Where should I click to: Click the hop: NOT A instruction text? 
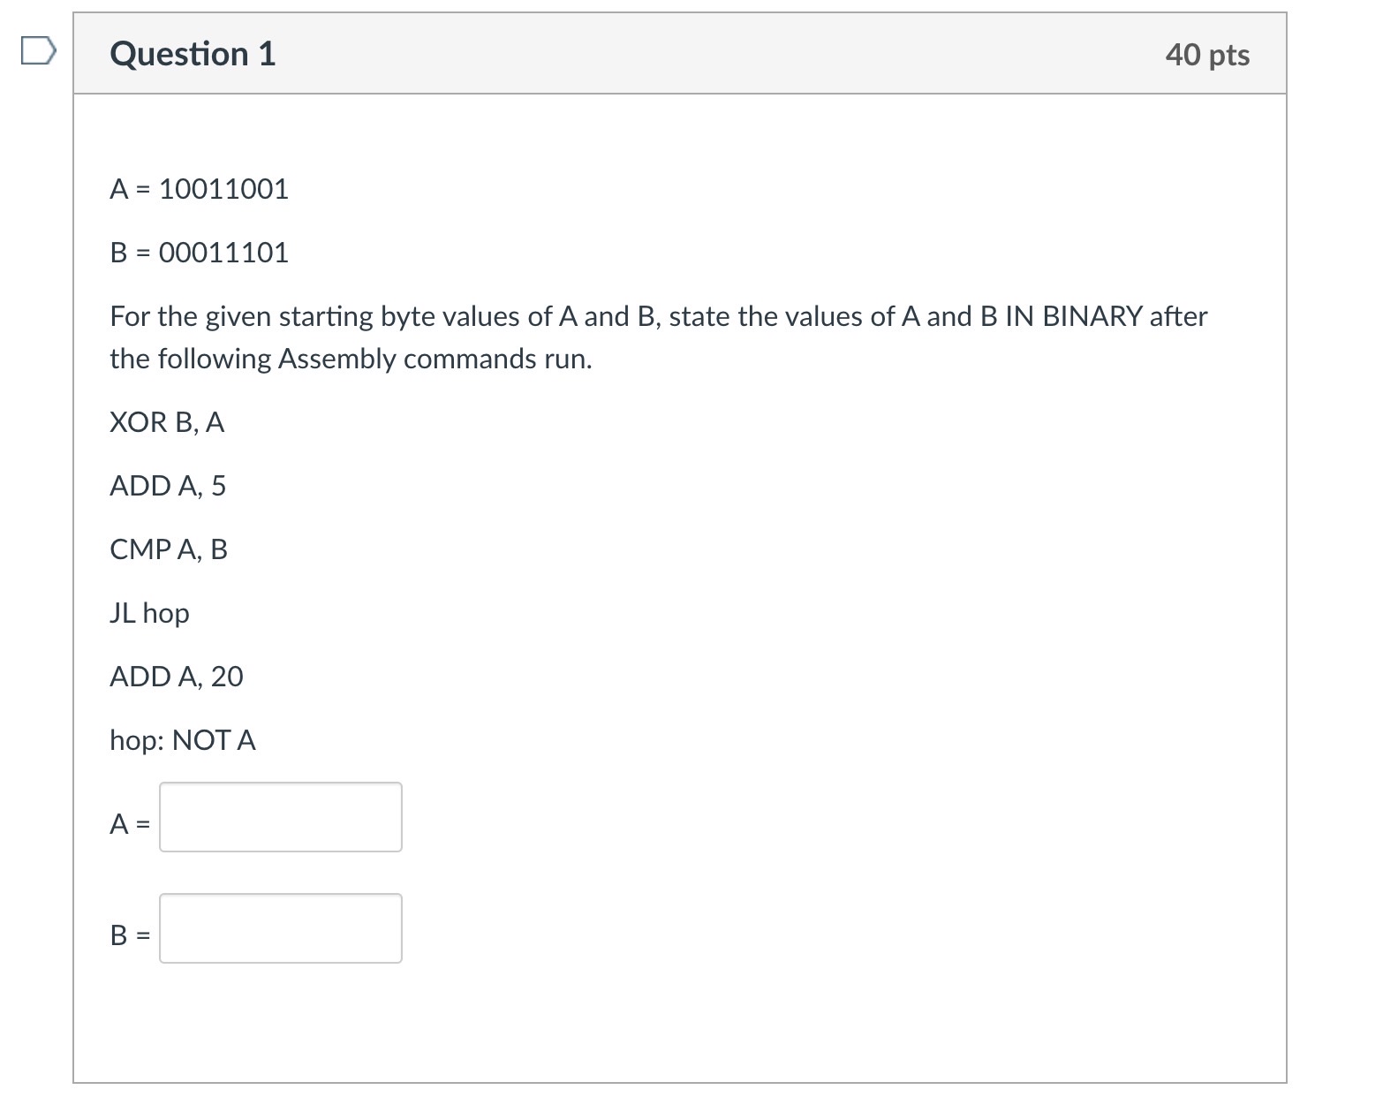pos(181,740)
